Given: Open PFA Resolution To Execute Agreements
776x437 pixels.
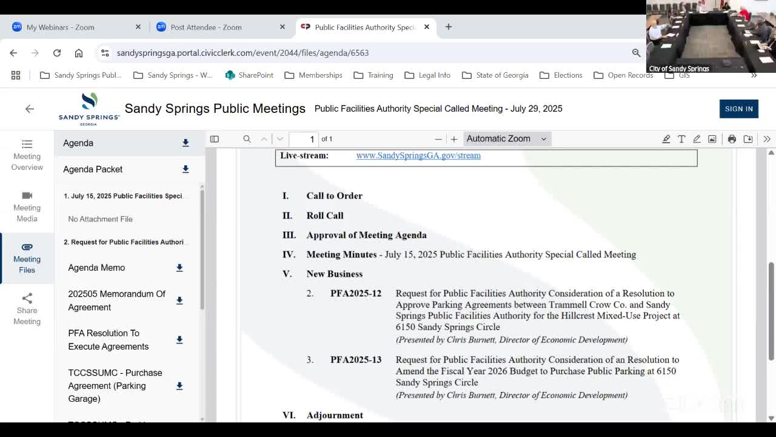Looking at the screenshot, I should tap(108, 340).
